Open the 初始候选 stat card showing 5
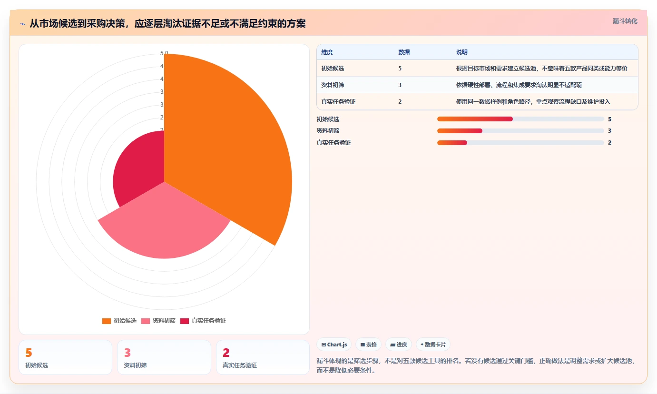 pos(65,357)
